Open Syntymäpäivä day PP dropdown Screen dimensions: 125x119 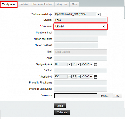tap(79, 64)
